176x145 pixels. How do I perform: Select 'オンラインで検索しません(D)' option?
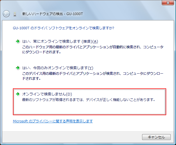(89, 102)
